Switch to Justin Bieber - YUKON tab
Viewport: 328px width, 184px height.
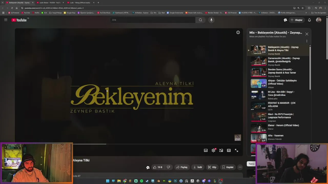tap(50, 3)
